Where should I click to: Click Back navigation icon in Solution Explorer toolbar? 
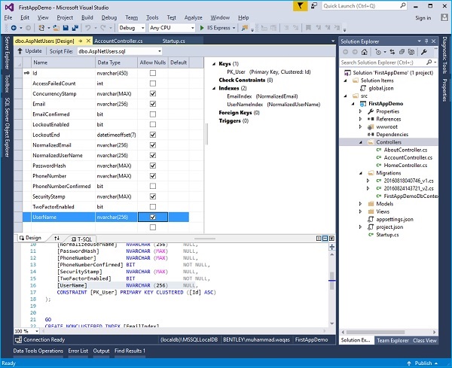(344, 50)
